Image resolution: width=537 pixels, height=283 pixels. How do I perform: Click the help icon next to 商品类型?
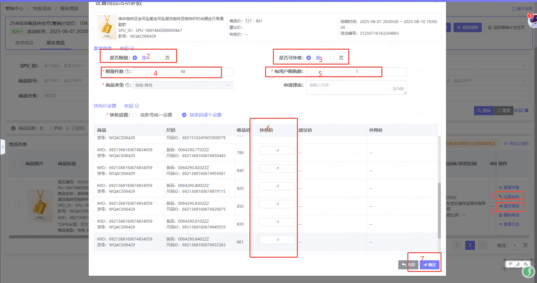127,85
